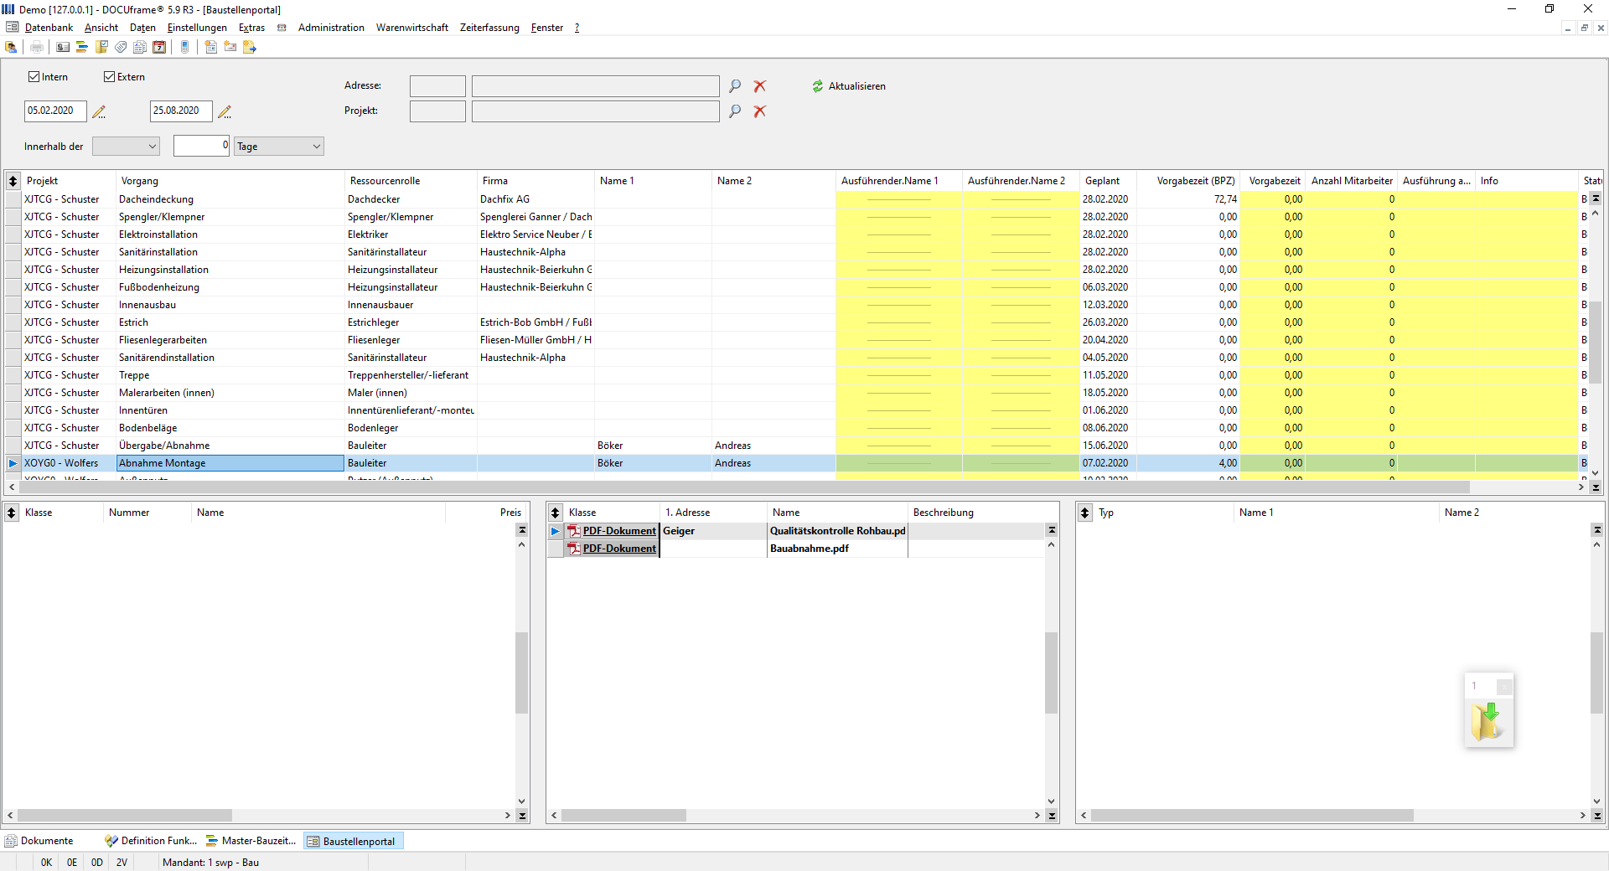
Task: Click the Aktualisieren button
Action: tap(849, 86)
